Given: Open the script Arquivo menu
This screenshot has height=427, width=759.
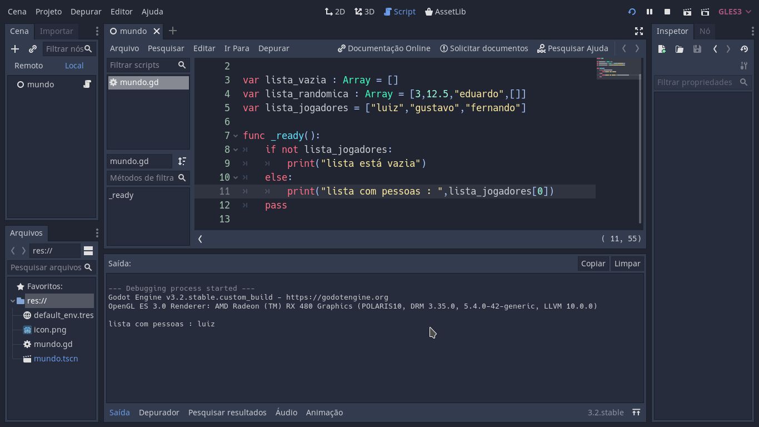Looking at the screenshot, I should pyautogui.click(x=124, y=48).
